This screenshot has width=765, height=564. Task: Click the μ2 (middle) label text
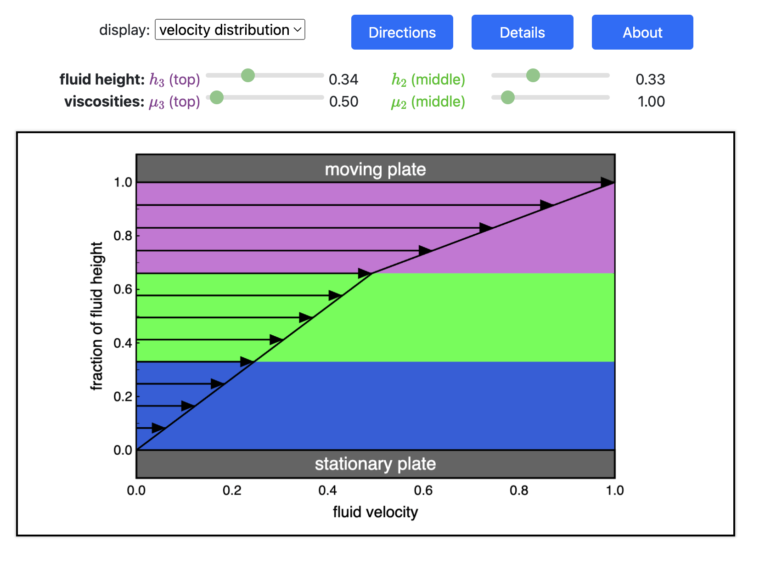tap(428, 102)
